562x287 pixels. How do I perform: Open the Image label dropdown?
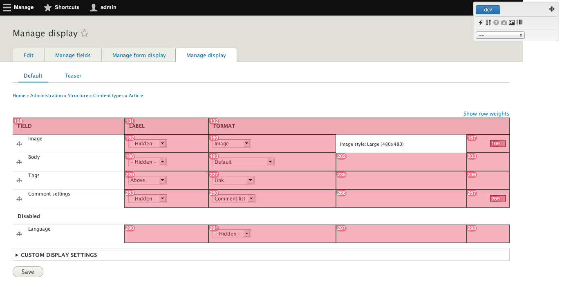pos(148,144)
